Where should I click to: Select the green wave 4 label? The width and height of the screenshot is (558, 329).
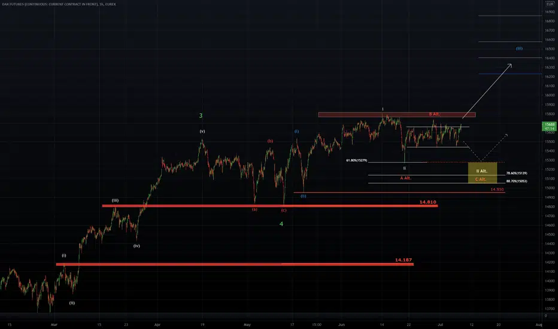[x=281, y=224]
